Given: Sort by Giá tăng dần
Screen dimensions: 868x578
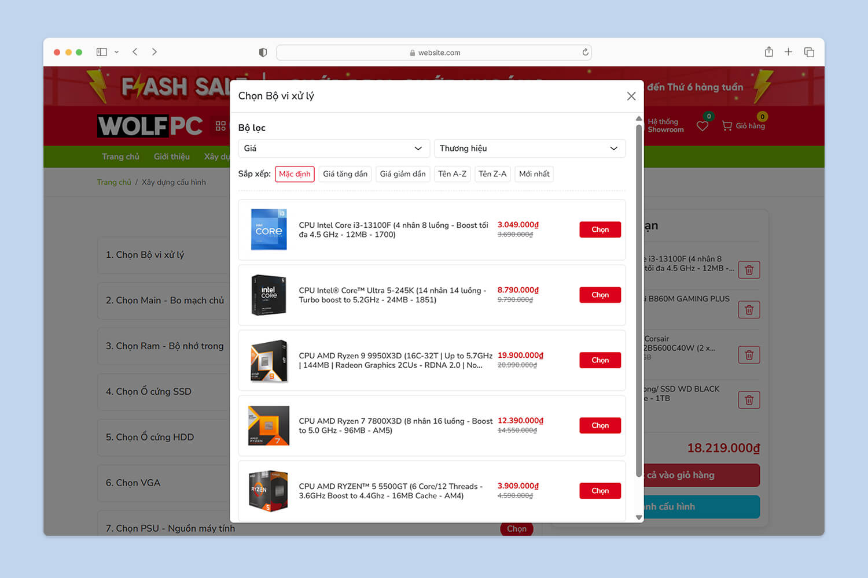Looking at the screenshot, I should (x=345, y=174).
